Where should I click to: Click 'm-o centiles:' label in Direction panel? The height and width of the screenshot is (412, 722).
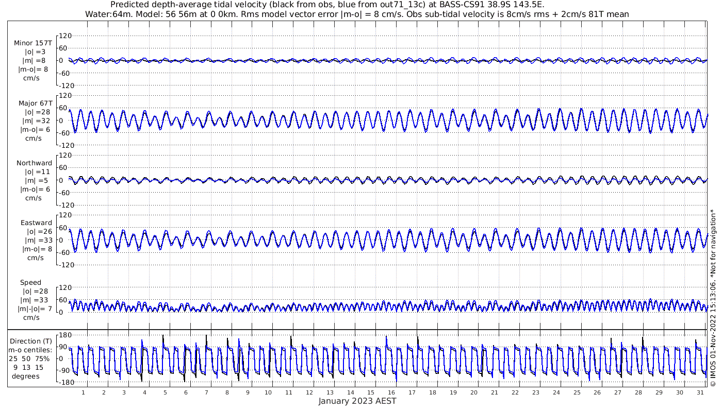tap(31, 350)
